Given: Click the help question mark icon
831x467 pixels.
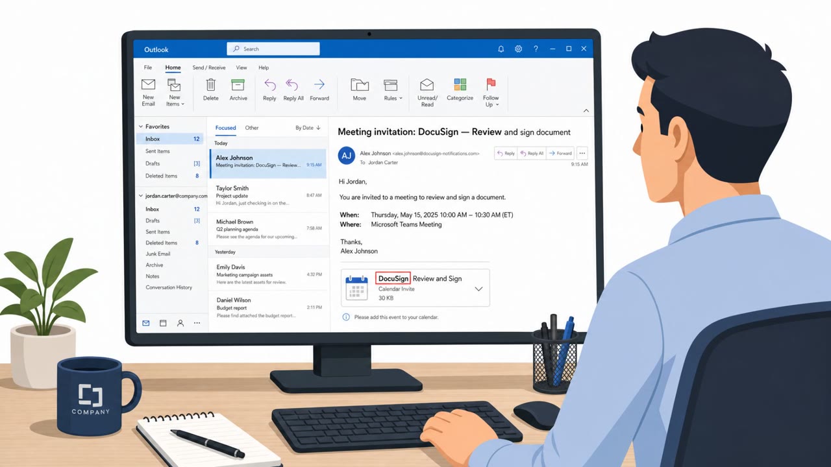Looking at the screenshot, I should (536, 49).
